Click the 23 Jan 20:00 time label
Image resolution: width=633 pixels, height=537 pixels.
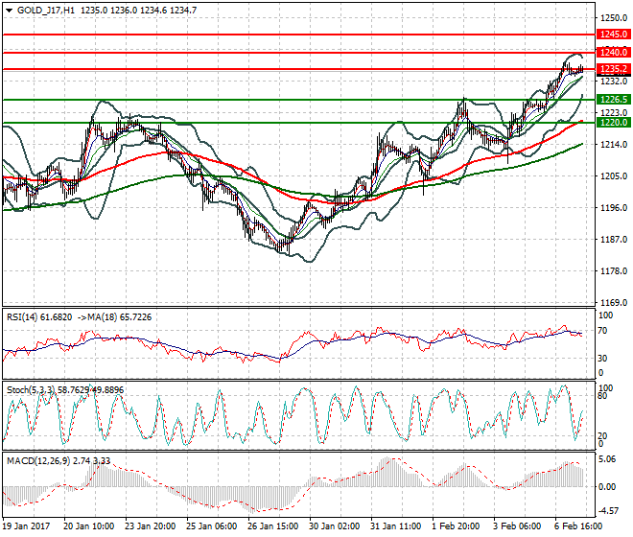coord(150,526)
